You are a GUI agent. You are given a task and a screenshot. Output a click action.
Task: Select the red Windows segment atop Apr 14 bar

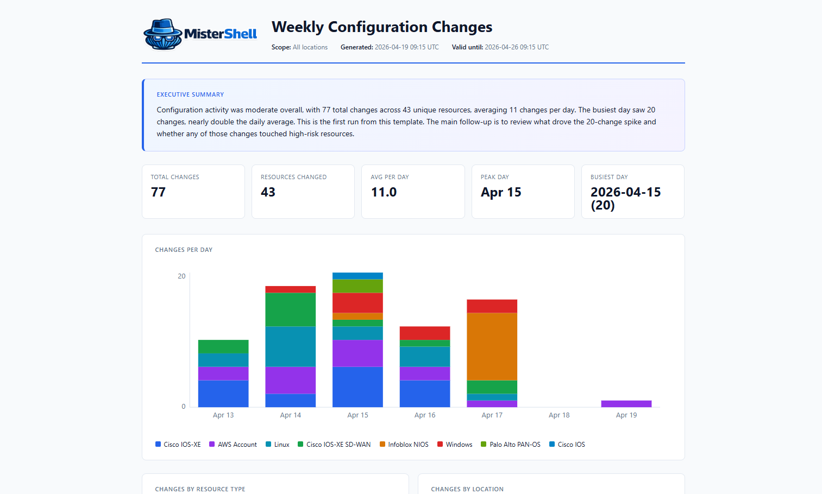(291, 289)
